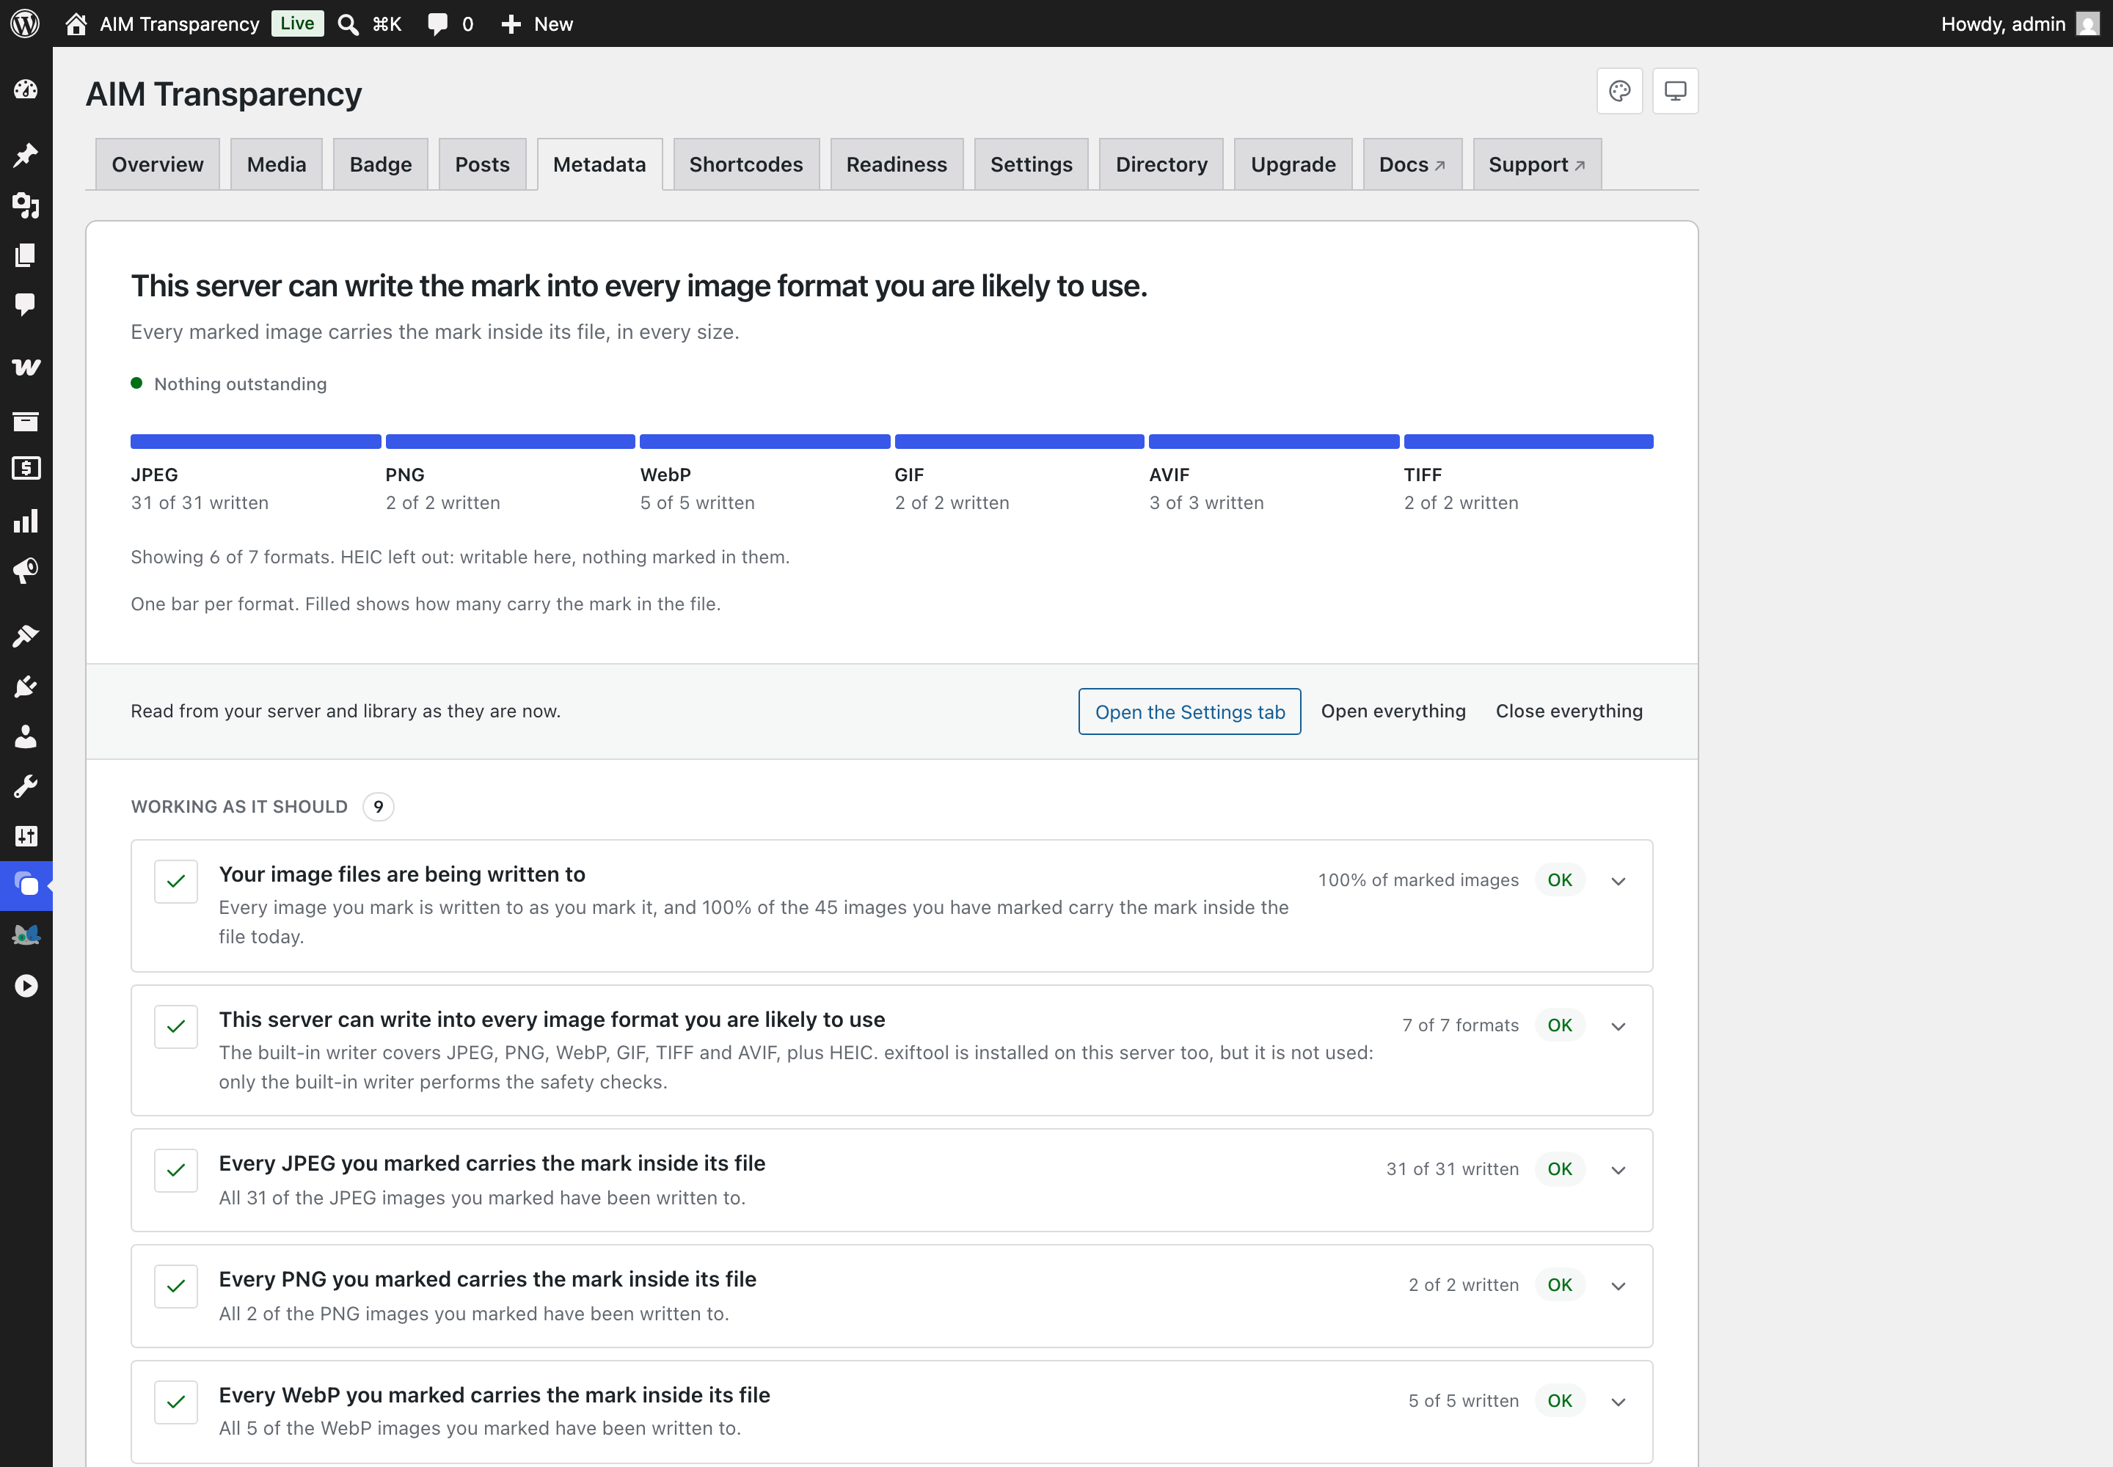2113x1467 pixels.
Task: Click the green Live badge
Action: coord(297,23)
